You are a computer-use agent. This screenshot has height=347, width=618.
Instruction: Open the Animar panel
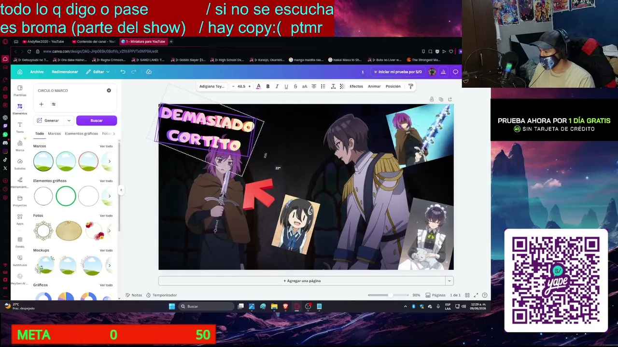click(374, 86)
